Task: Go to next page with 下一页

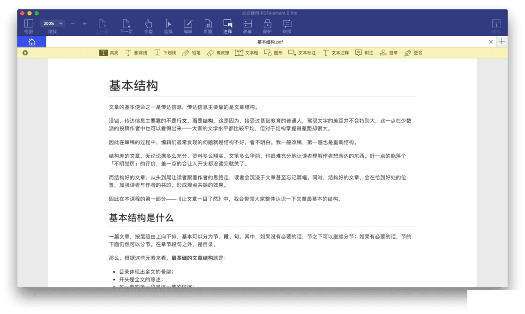Action: pos(126,26)
